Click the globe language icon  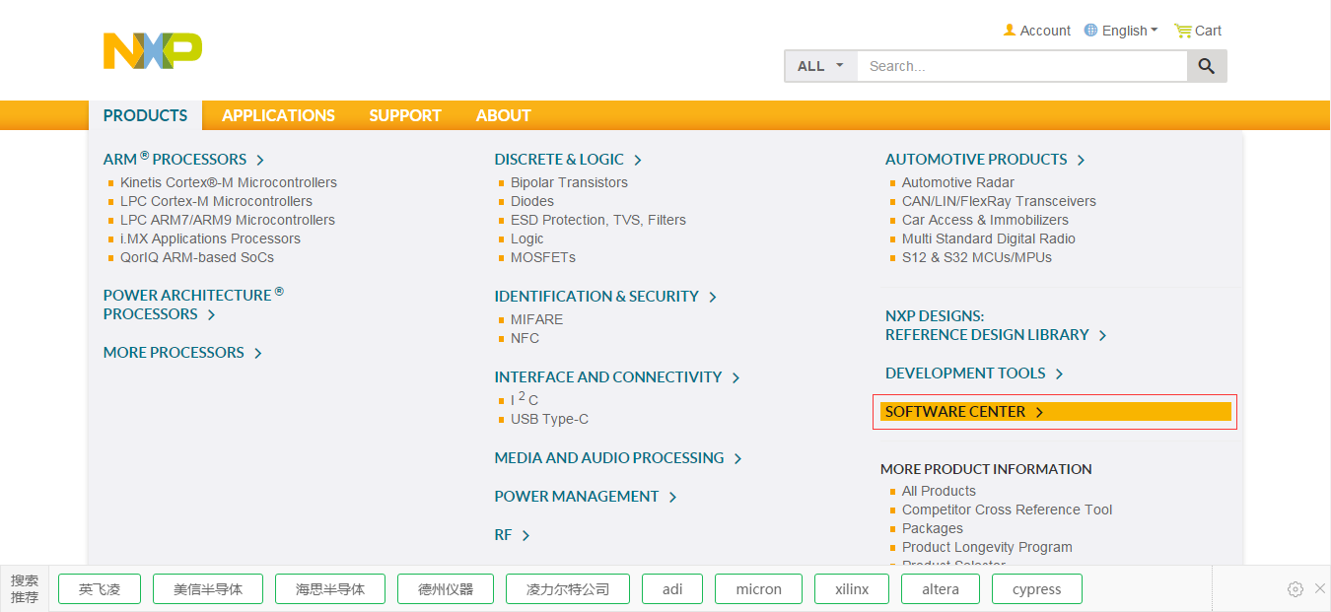pos(1090,31)
